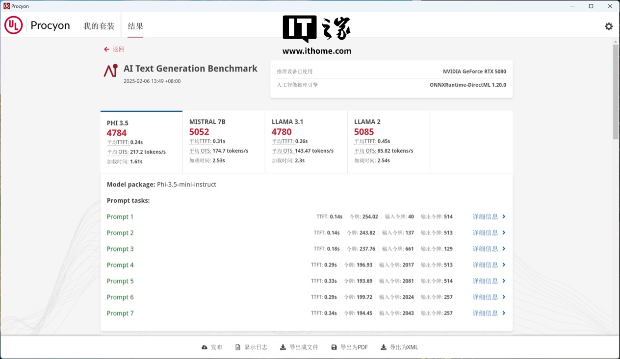Click the Prompt 1 task label
This screenshot has width=620, height=359.
pos(120,216)
